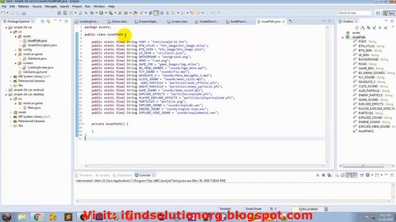Open the Refactor menu
Viewport: 396px width, 222px height.
(24, 6)
